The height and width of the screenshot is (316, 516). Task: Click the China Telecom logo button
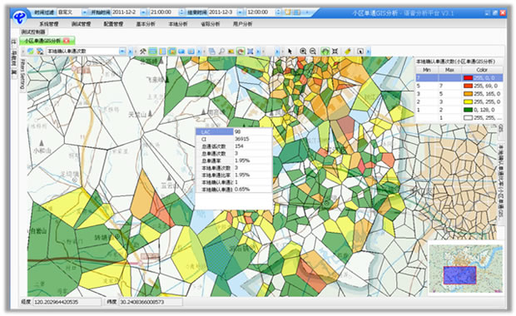(x=19, y=17)
